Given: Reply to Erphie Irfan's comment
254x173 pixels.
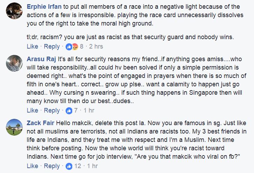Looking at the screenshot, I should click(52, 47).
